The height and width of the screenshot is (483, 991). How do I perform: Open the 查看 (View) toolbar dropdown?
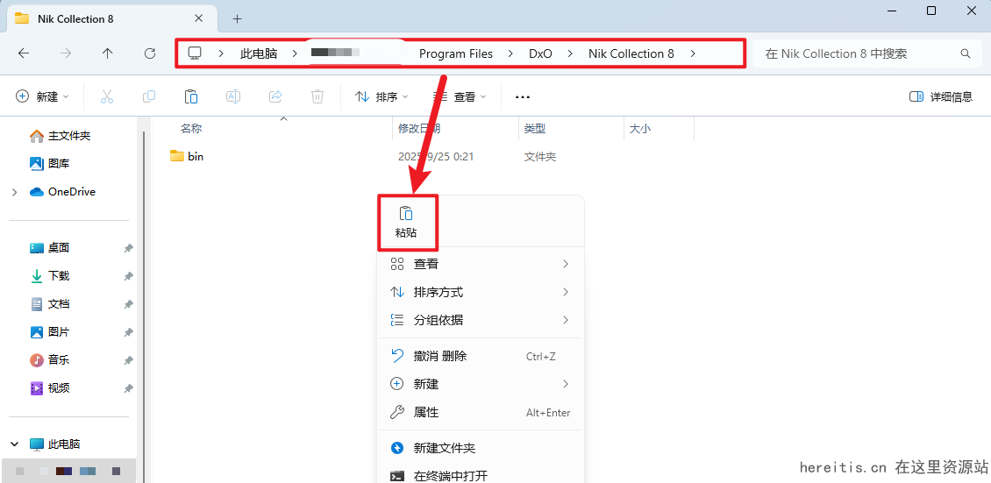coord(460,96)
